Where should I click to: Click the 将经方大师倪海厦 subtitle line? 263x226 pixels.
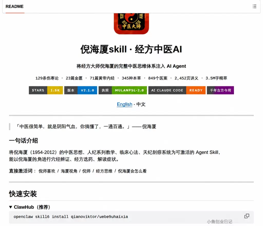tap(131, 66)
